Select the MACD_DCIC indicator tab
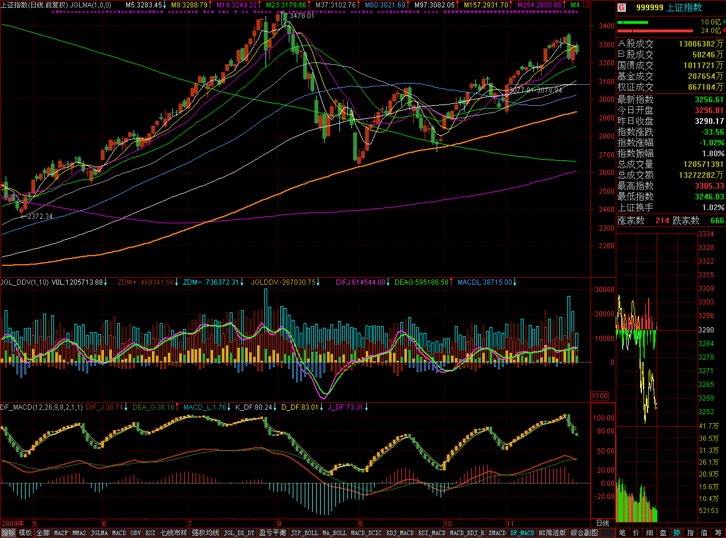The image size is (726, 538). click(366, 533)
